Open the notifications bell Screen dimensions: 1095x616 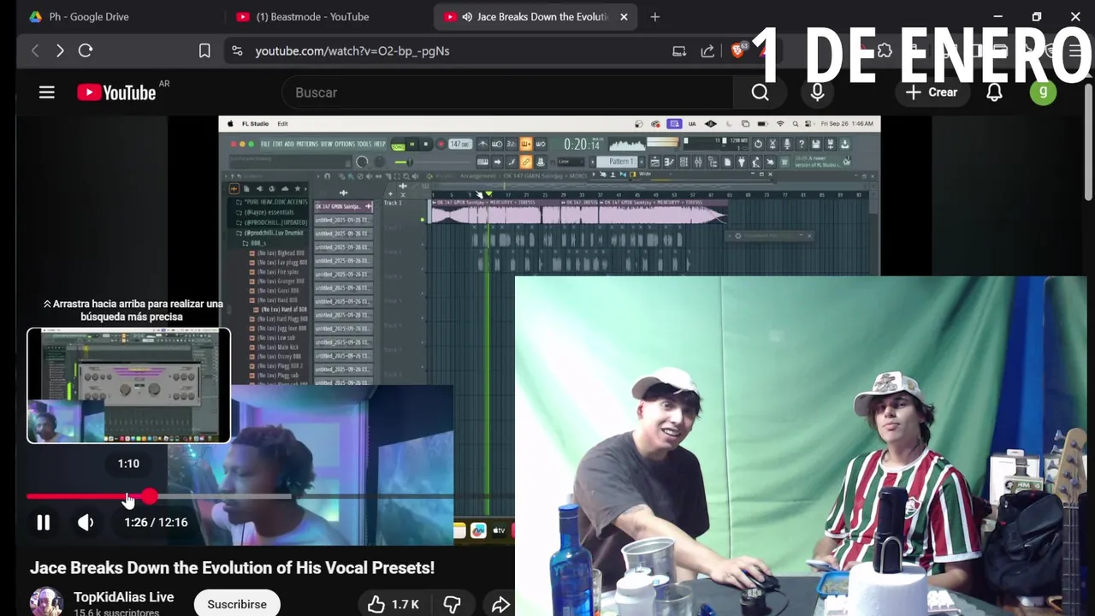[994, 92]
